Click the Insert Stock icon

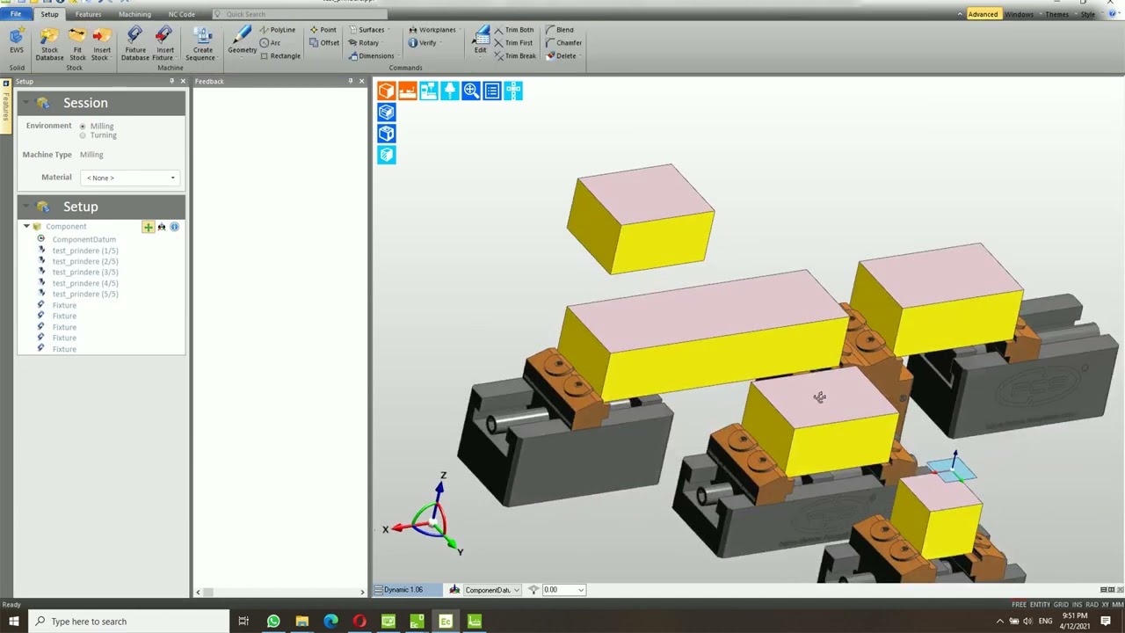(x=102, y=43)
